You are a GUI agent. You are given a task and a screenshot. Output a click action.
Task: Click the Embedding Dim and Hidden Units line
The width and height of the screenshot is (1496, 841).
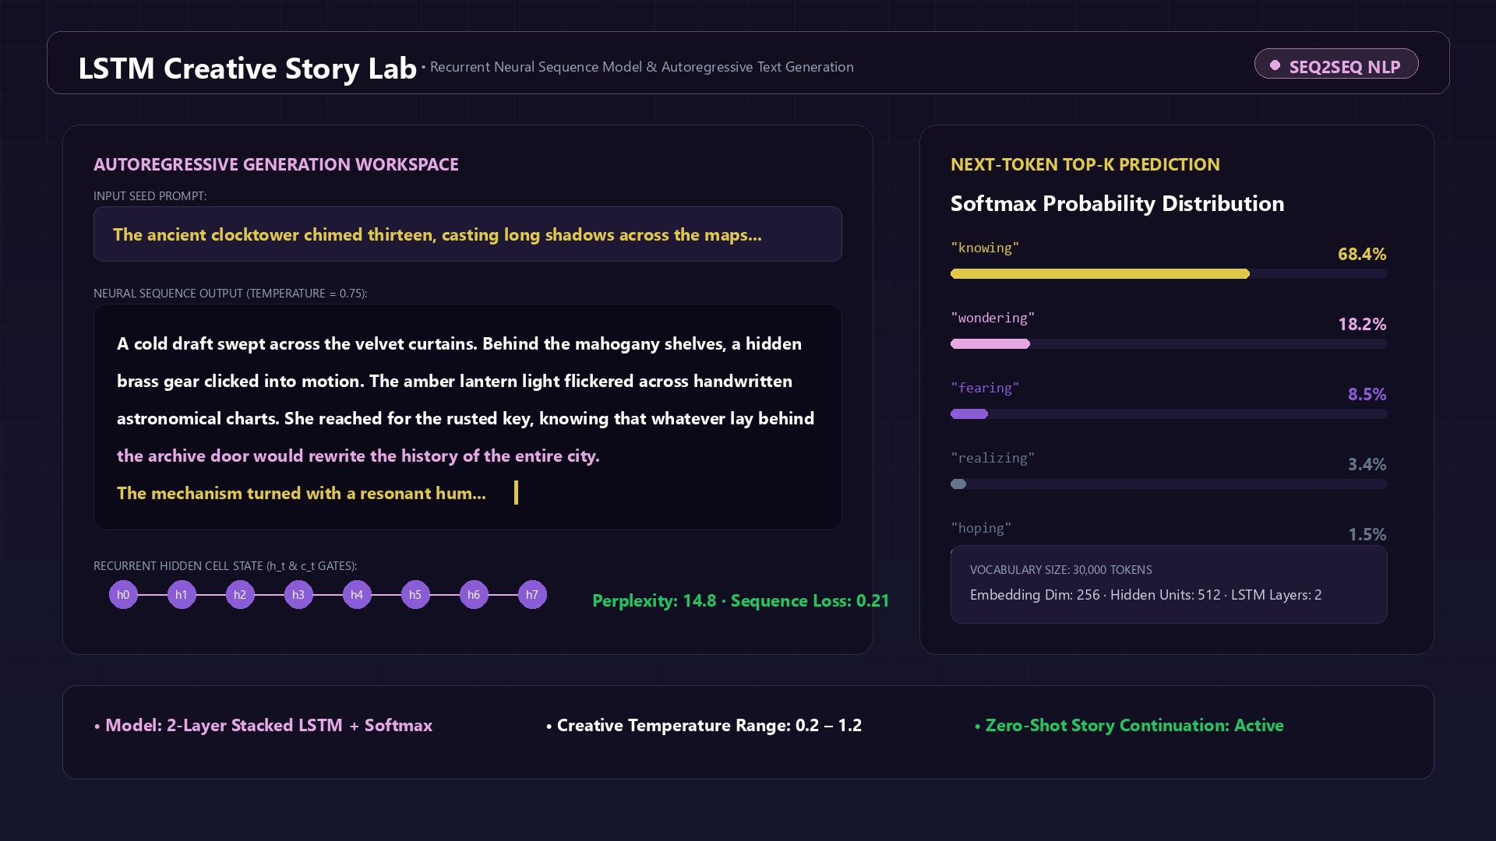(1145, 595)
